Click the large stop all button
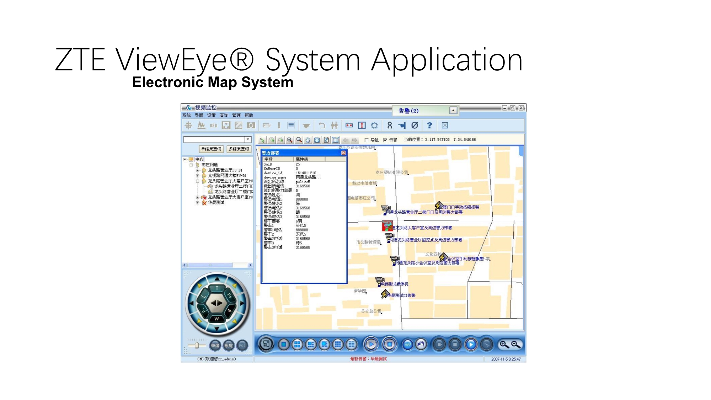 click(x=390, y=344)
